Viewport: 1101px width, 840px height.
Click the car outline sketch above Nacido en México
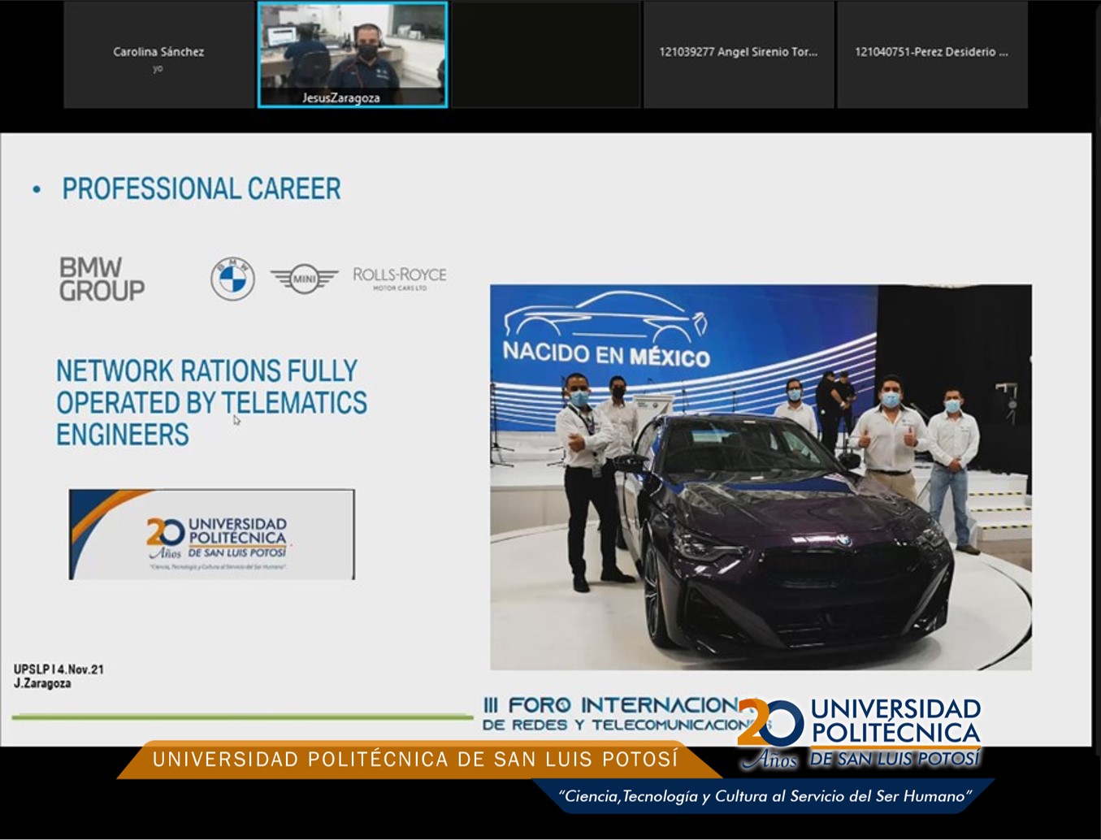pos(605,318)
